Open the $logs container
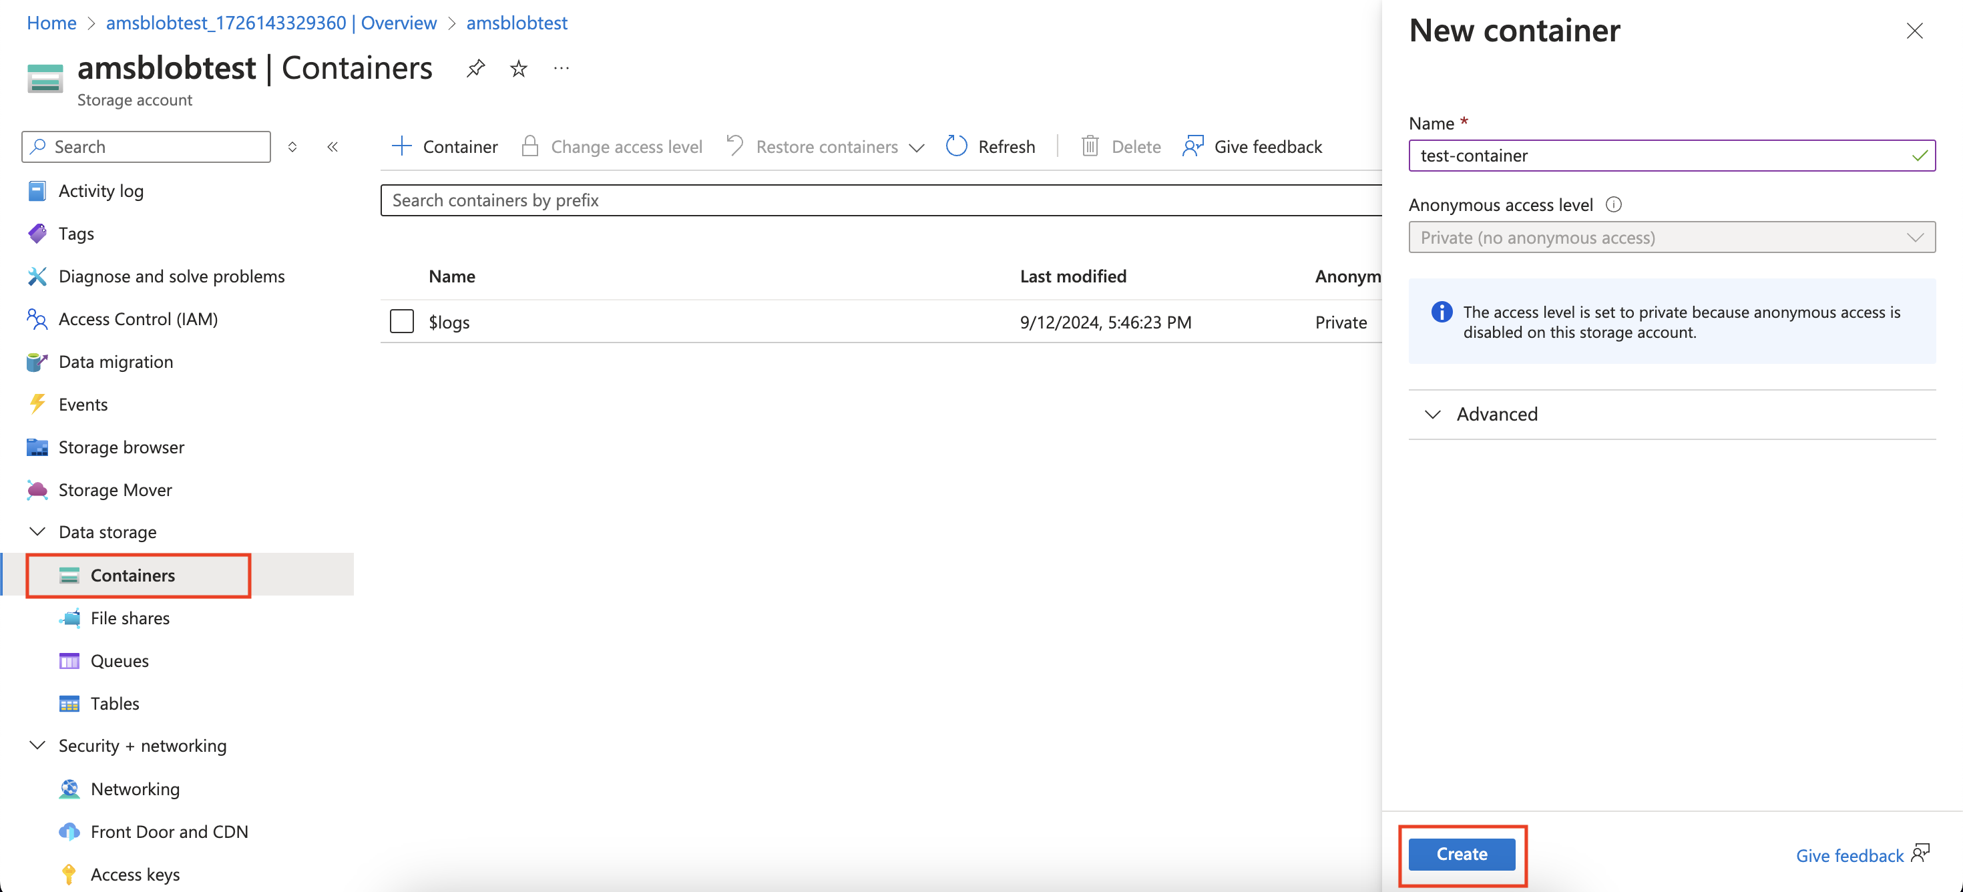 click(x=449, y=322)
